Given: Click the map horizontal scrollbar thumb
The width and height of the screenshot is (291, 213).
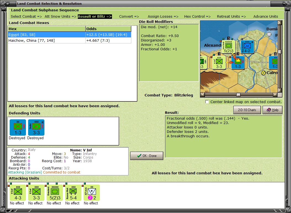Looking at the screenshot, I should tap(239, 95).
